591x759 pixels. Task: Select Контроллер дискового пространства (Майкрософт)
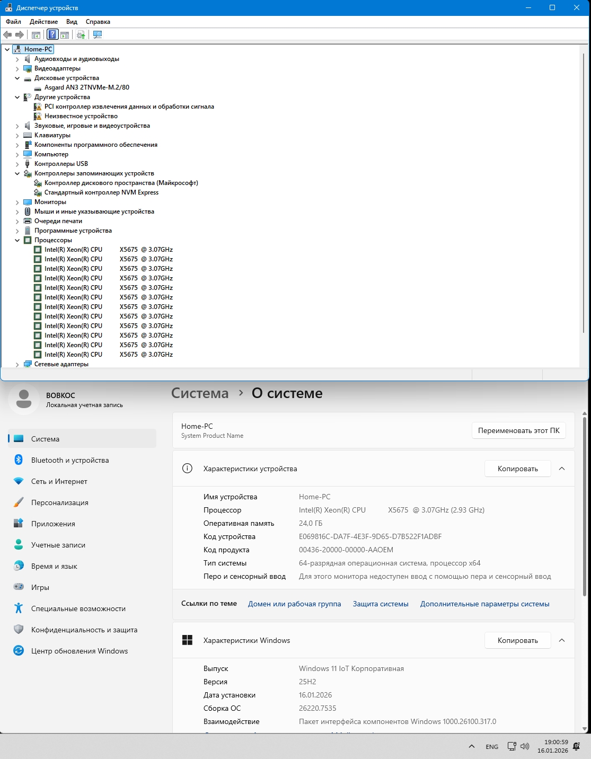click(121, 183)
